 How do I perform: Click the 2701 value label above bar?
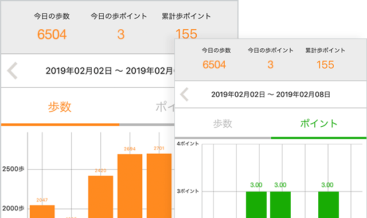coord(159,148)
